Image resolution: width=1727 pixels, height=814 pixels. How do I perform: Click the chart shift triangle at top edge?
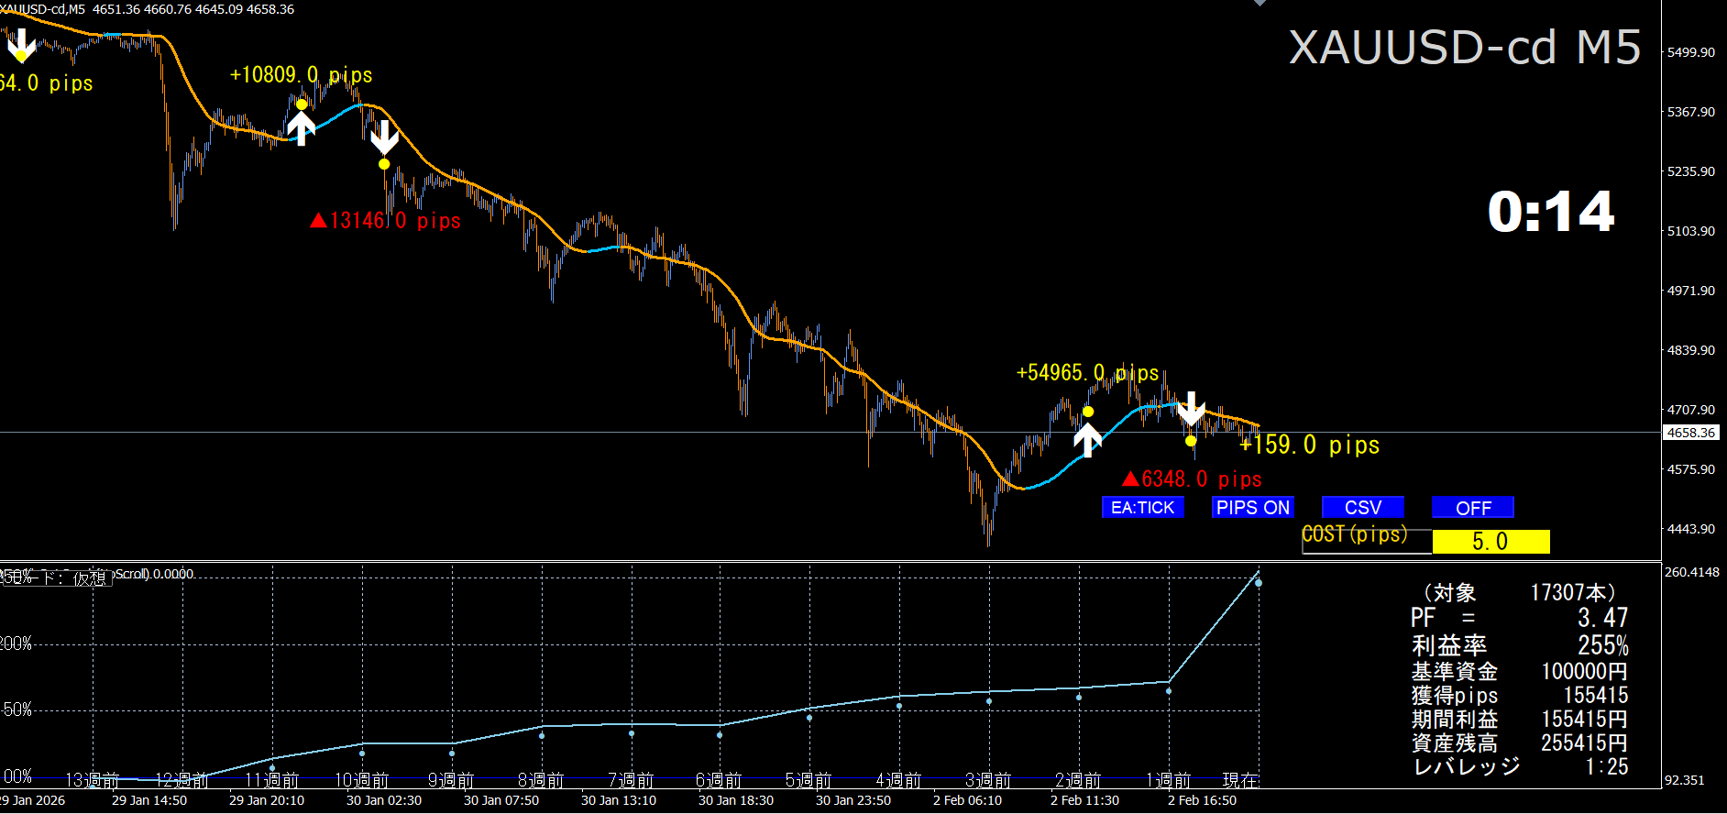pos(1259,3)
